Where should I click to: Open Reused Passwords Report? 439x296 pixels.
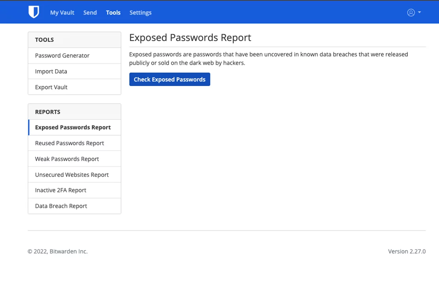[x=74, y=143]
